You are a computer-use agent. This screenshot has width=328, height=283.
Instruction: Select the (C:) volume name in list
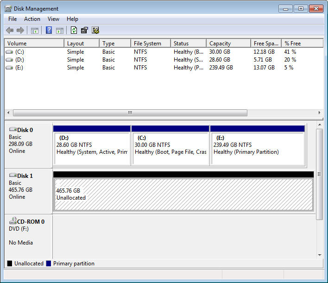tap(19, 52)
